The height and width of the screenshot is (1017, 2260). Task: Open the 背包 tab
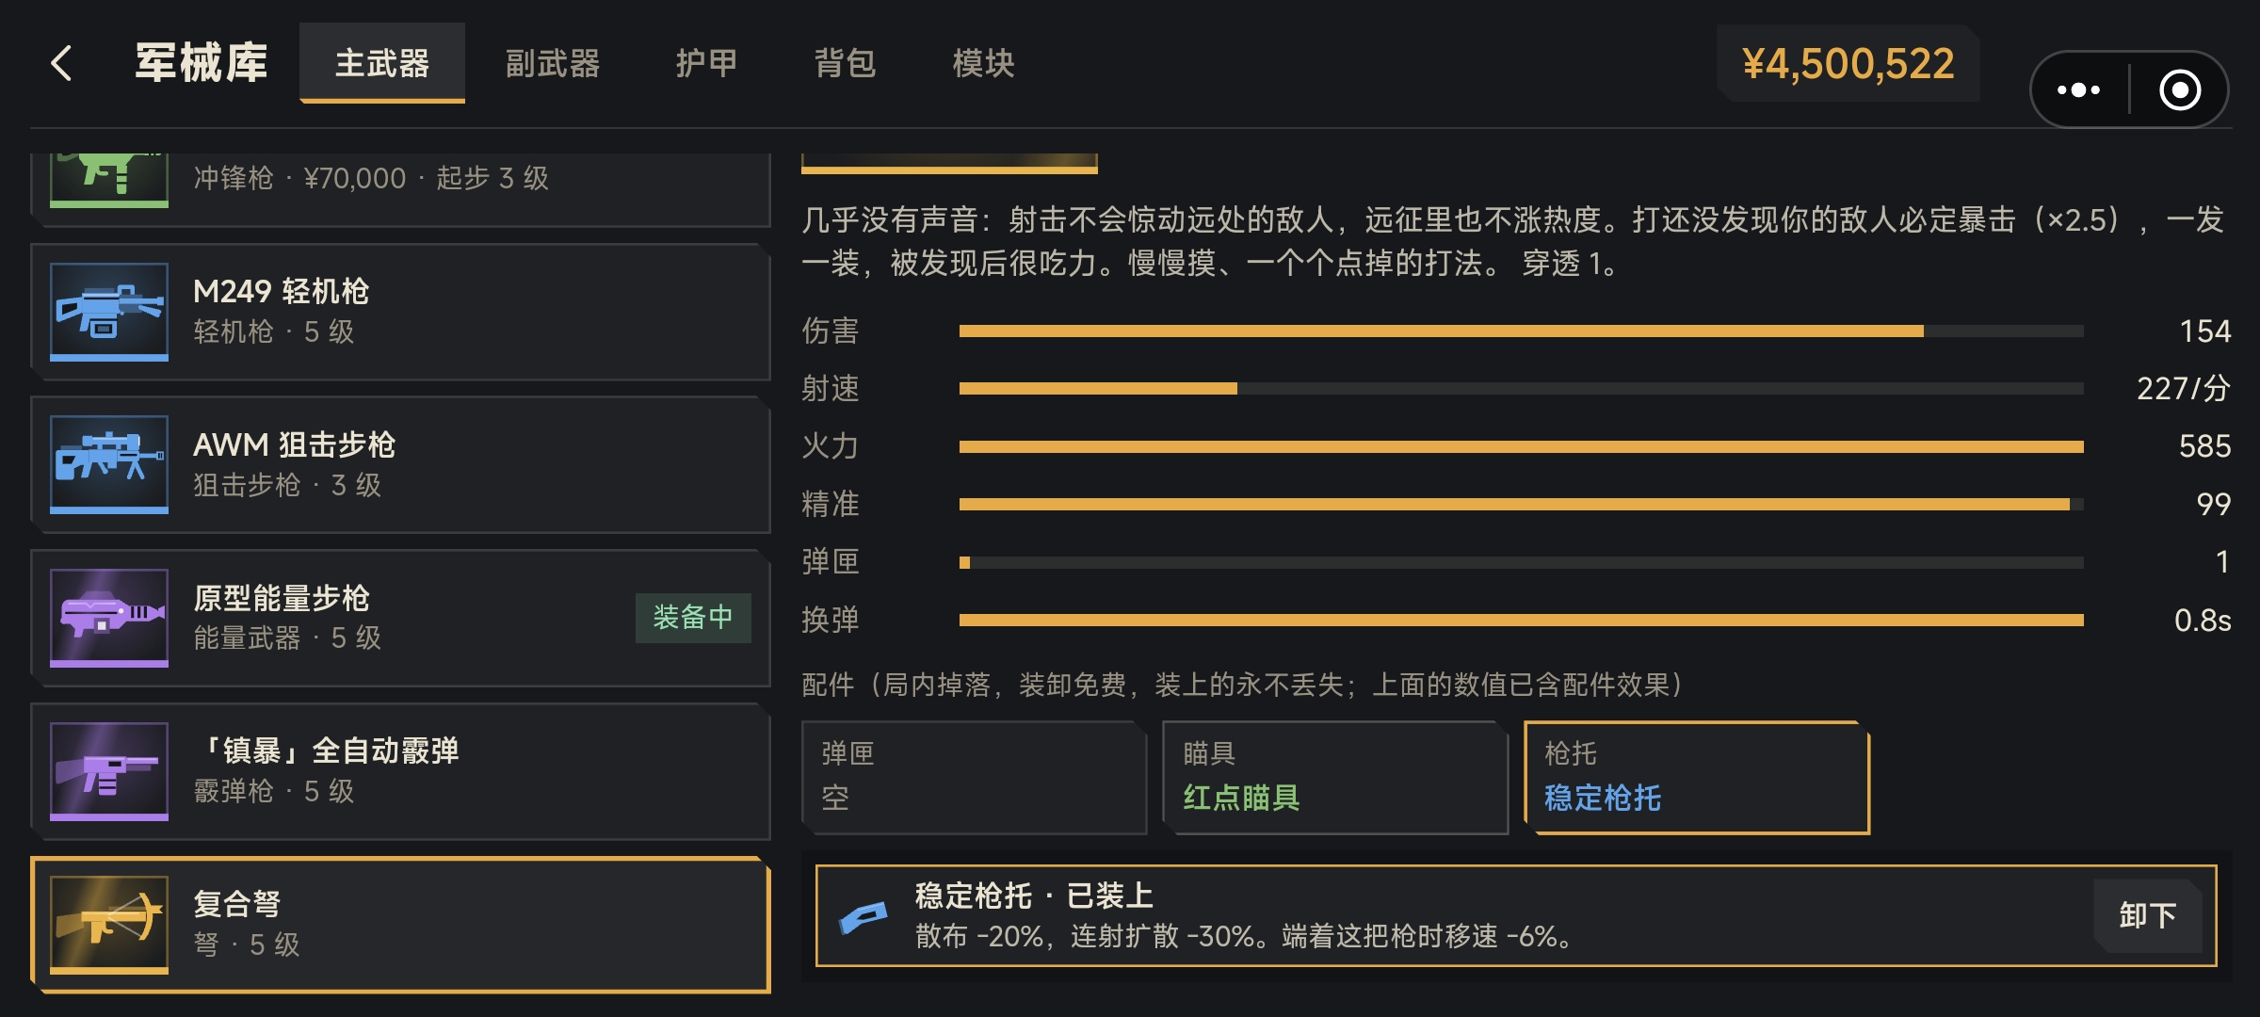pos(845,63)
